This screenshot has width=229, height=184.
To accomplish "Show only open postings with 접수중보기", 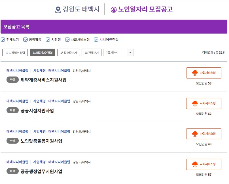I will pos(69,52).
